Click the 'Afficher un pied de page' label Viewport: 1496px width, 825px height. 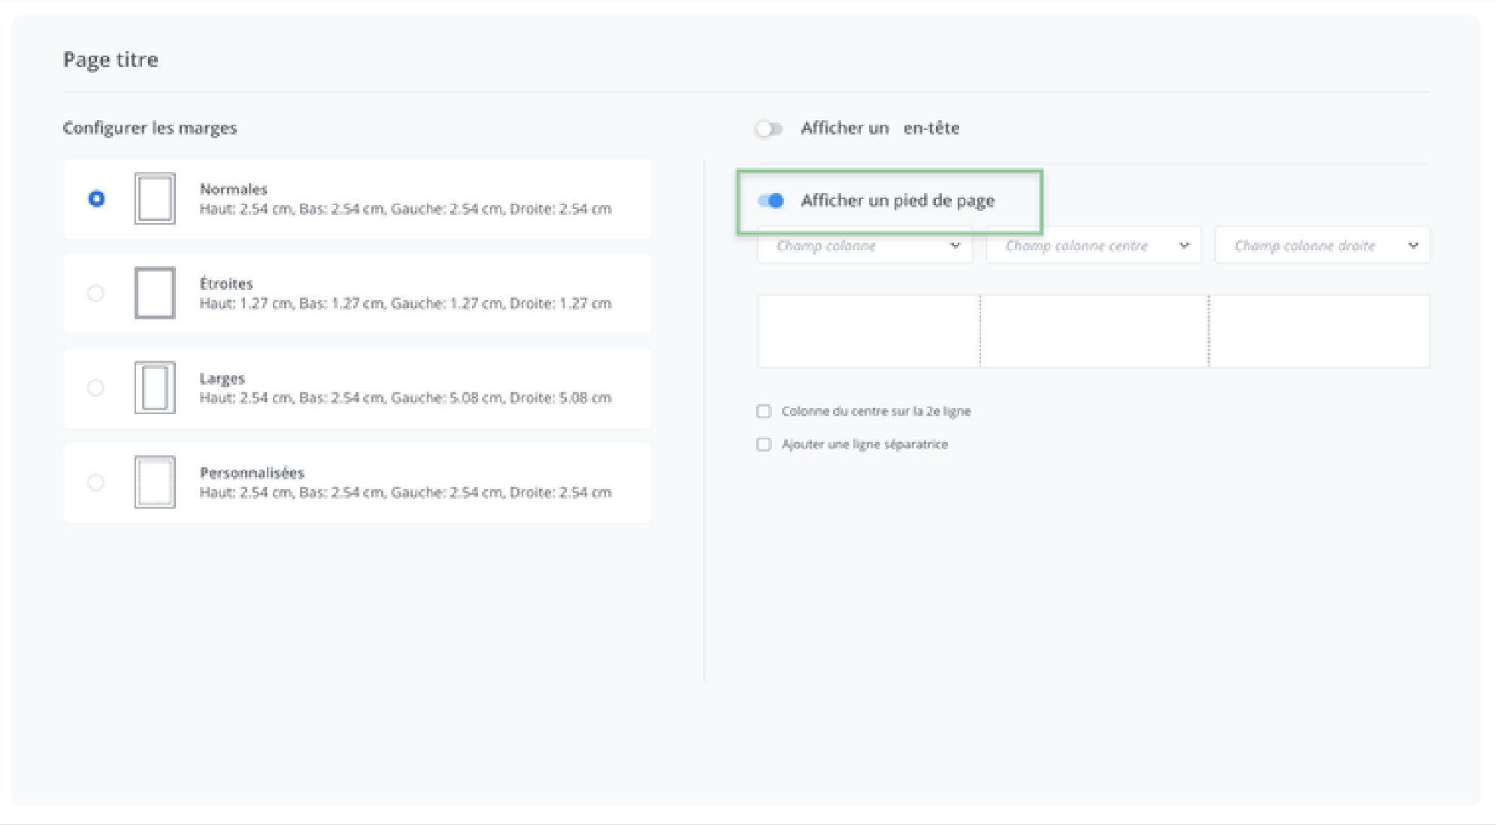[897, 201]
